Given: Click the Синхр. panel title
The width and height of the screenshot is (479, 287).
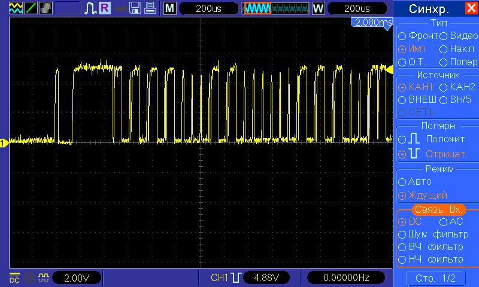Looking at the screenshot, I should (429, 9).
